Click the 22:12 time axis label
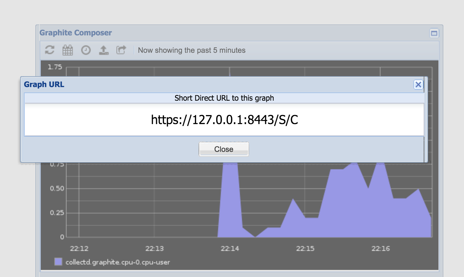Image resolution: width=464 pixels, height=277 pixels. pos(79,248)
